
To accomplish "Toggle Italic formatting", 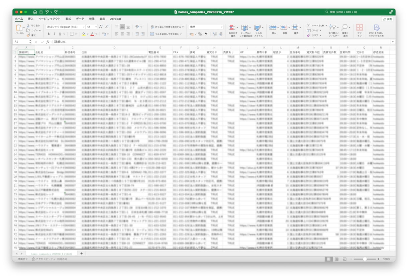I will click(54, 34).
